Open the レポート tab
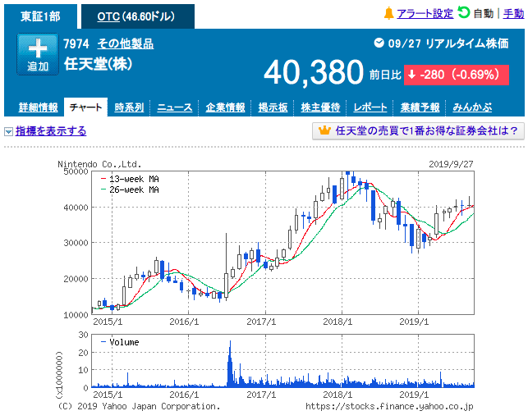Image resolution: width=528 pixels, height=420 pixels. click(x=370, y=107)
